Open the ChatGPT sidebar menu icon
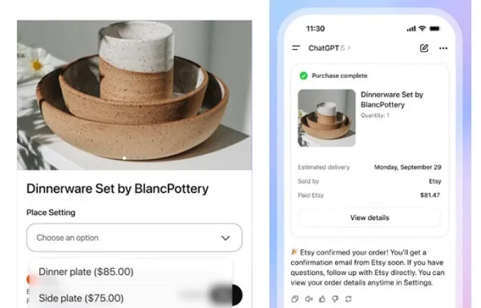This screenshot has height=308, width=481. (x=296, y=48)
